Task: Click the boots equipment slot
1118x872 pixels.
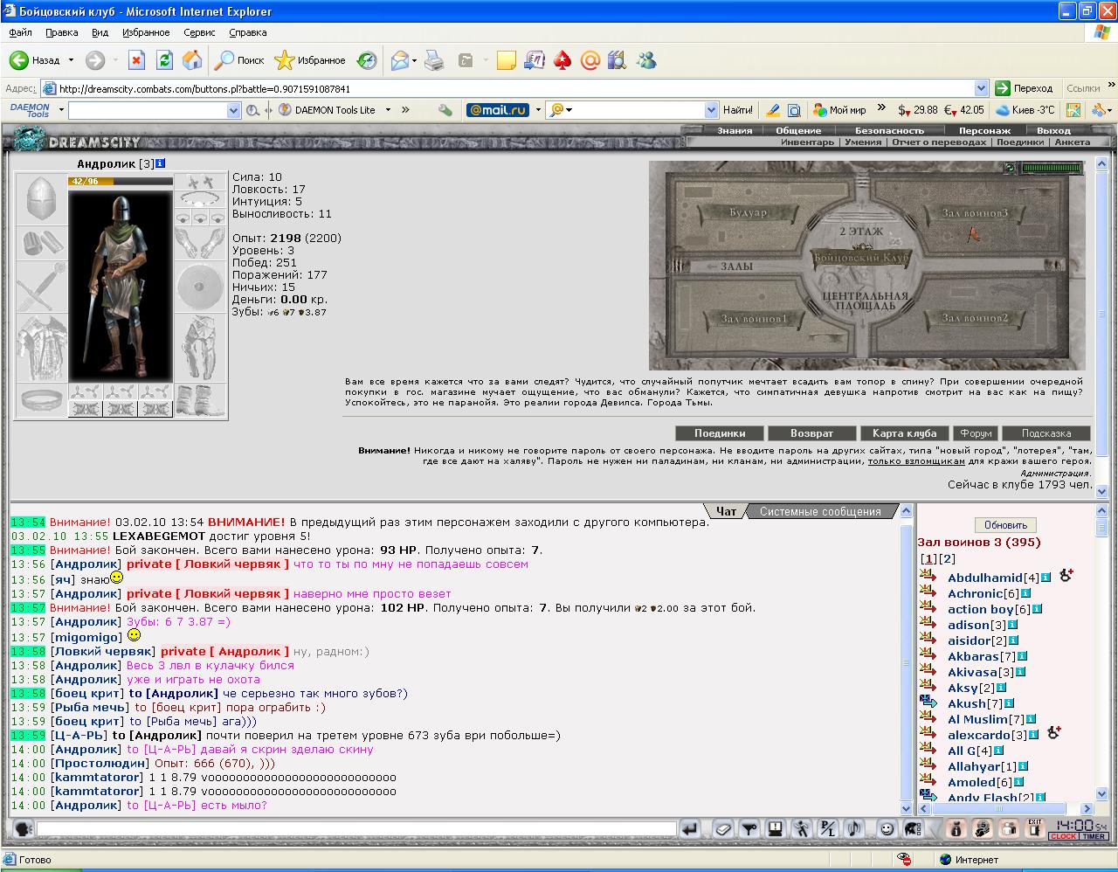Action: (x=200, y=400)
